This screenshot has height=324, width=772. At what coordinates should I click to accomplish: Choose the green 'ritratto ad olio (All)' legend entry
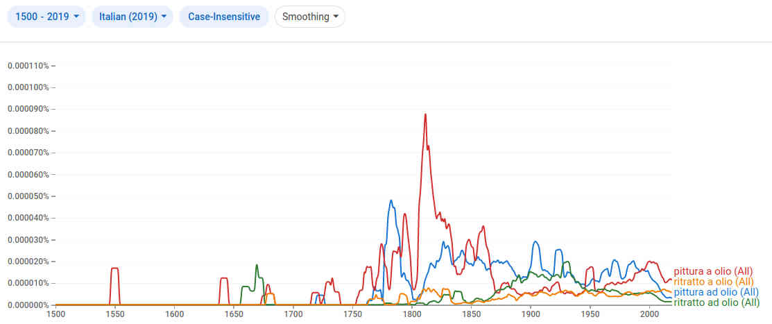point(717,302)
